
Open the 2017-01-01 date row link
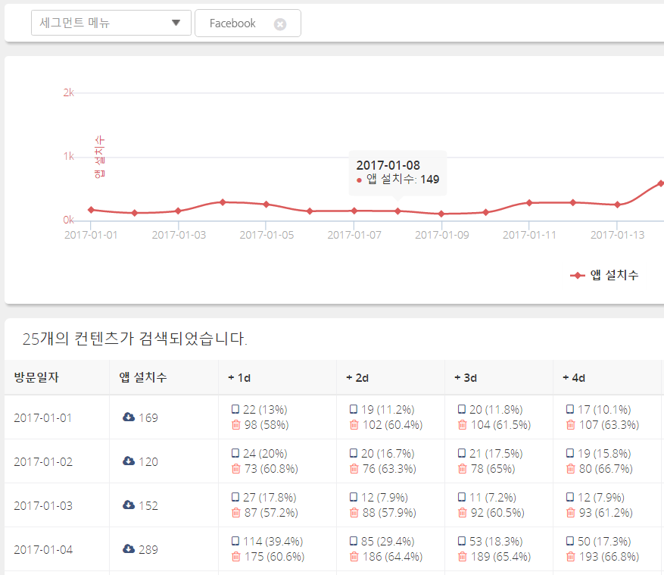[x=43, y=417]
